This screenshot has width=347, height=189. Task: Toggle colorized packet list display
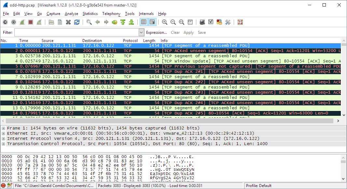(x=143, y=22)
